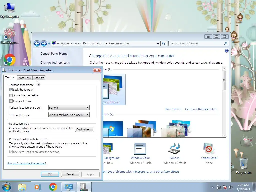256x192 pixels.
Task: Open Sounds settings icon
Action: pyautogui.click(x=174, y=149)
